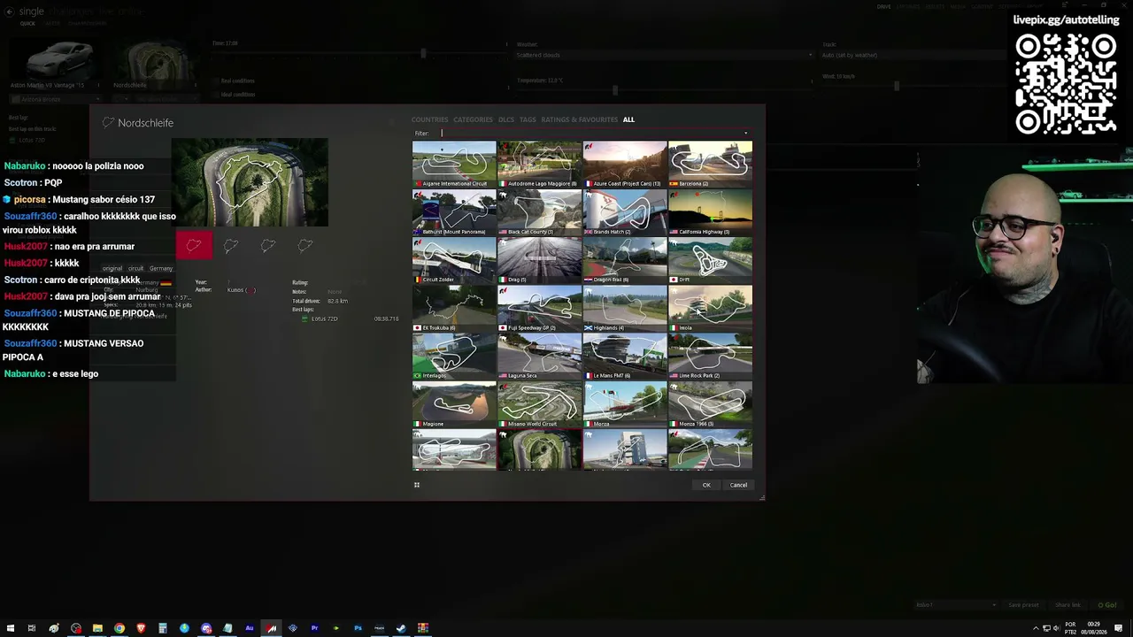Go back using the top-left arrow
Screen dimensions: 1133x637
tap(9, 12)
